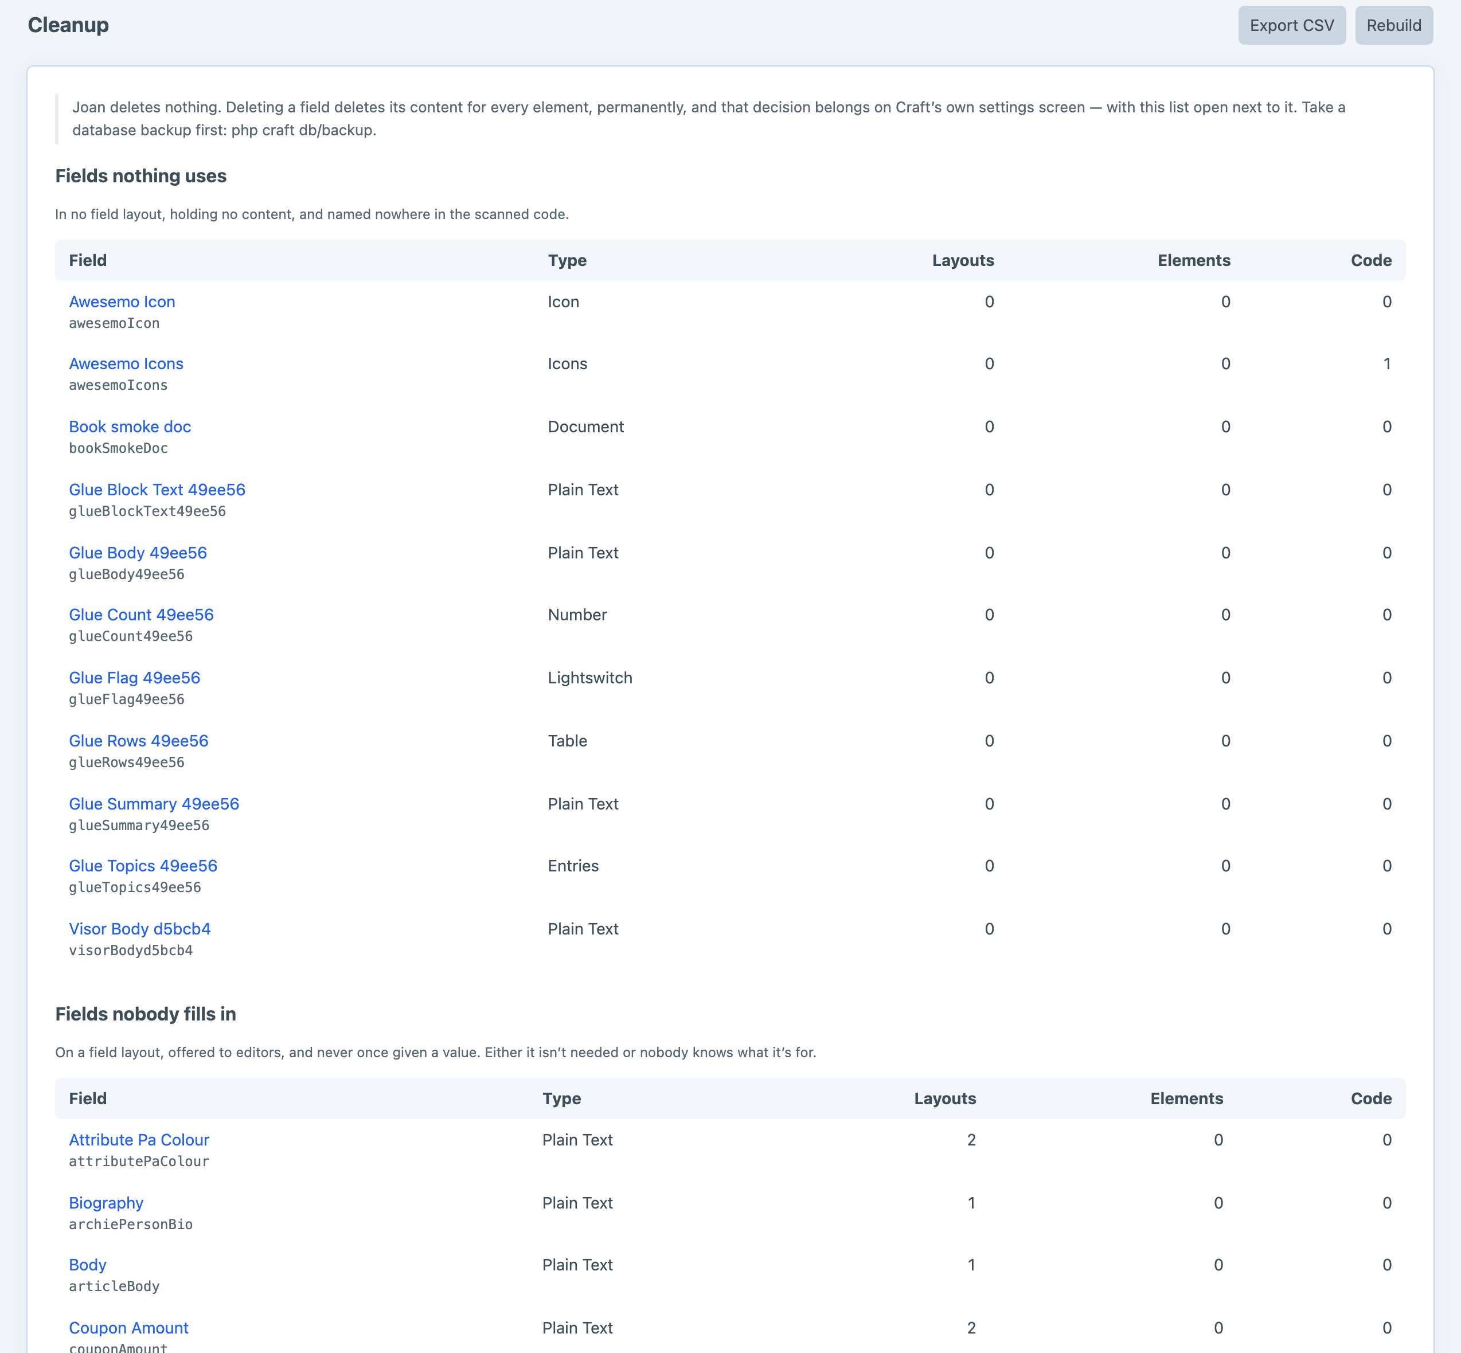Screen dimensions: 1461x1353
Task: Click Layouts value 2 in Attribute Pa Colour row
Action: pyautogui.click(x=971, y=1140)
